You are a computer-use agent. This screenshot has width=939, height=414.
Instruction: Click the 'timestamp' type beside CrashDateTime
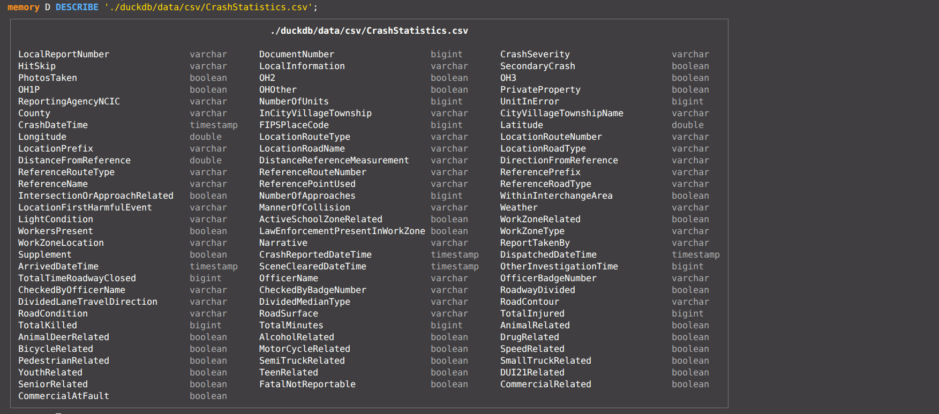click(x=214, y=125)
